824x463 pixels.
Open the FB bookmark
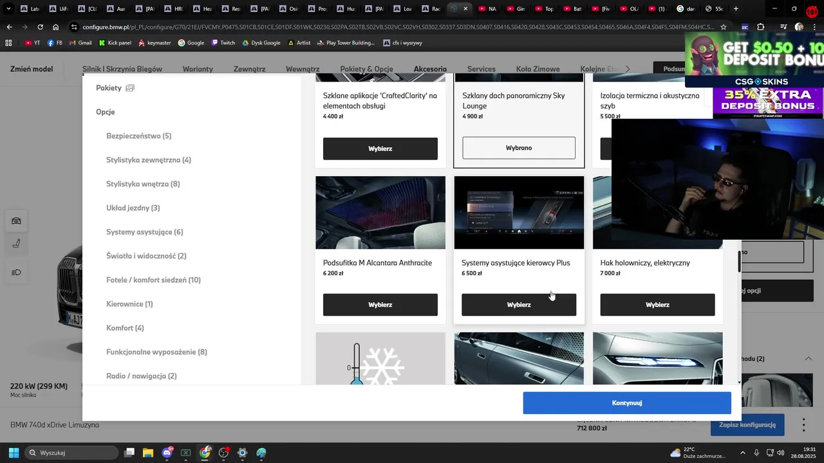[x=55, y=42]
